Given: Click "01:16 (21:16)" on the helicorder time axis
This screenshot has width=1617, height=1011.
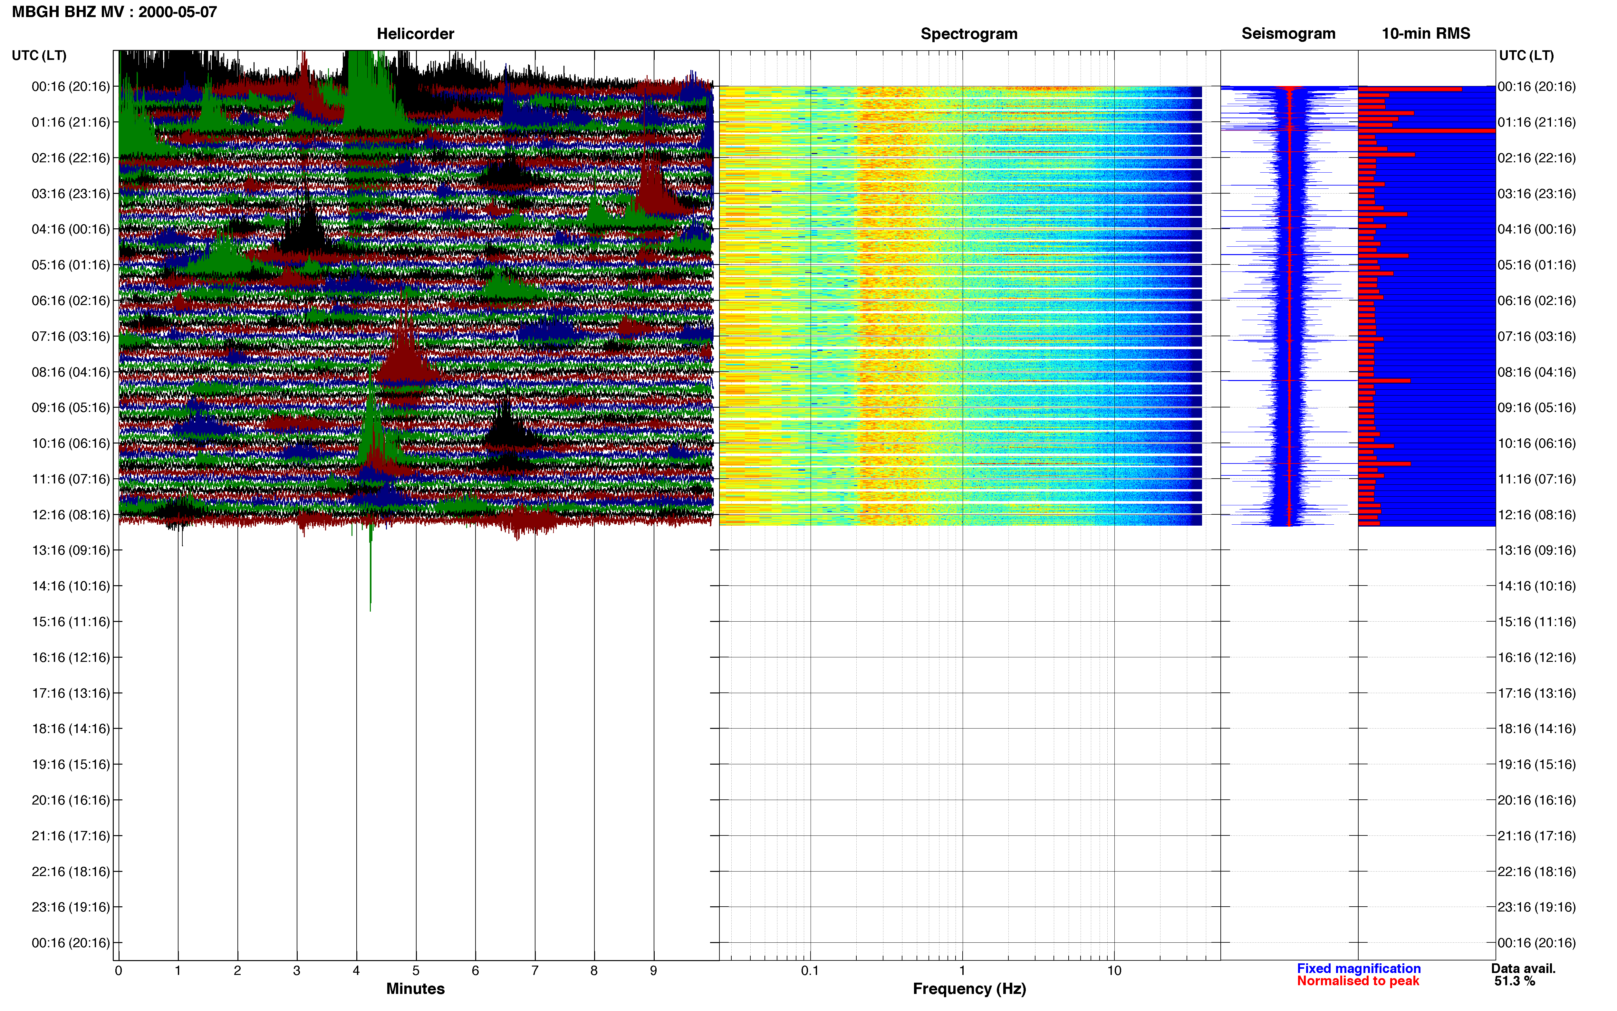Looking at the screenshot, I should 71,122.
